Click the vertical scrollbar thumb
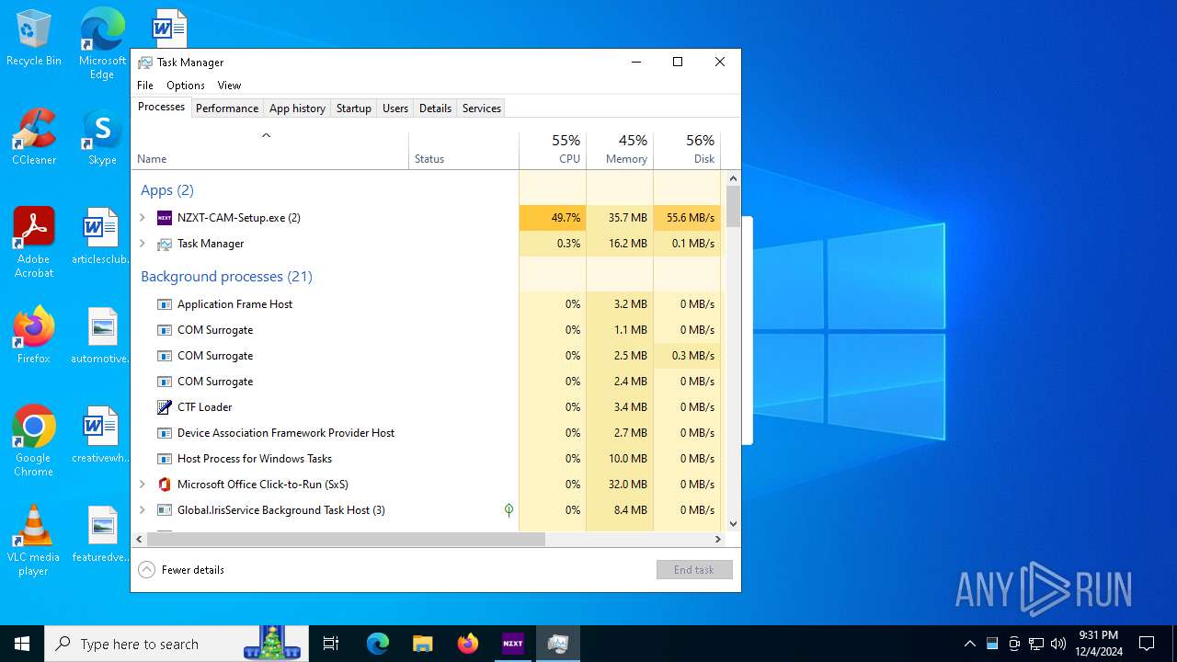The width and height of the screenshot is (1177, 662). tap(733, 207)
